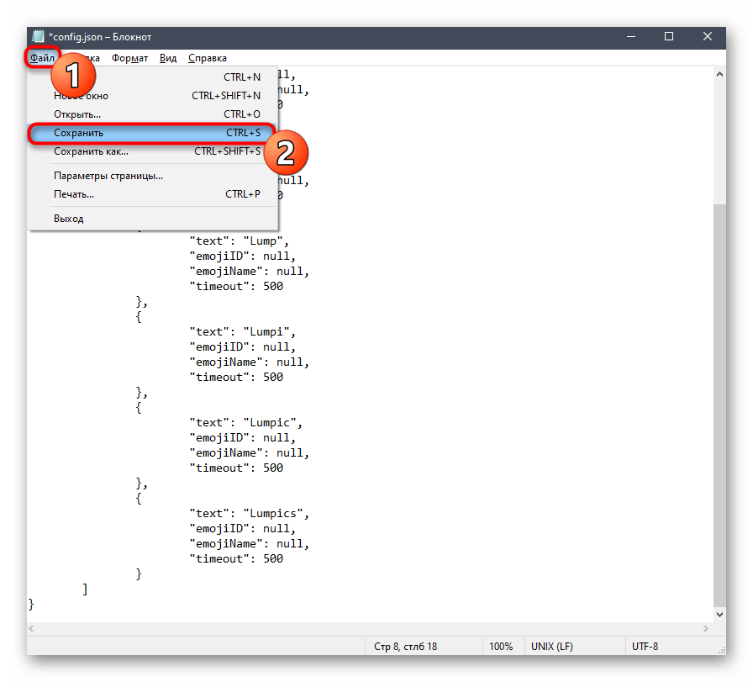Select Выход to exit Notepad
Screen dimensions: 753x682
tap(152, 219)
